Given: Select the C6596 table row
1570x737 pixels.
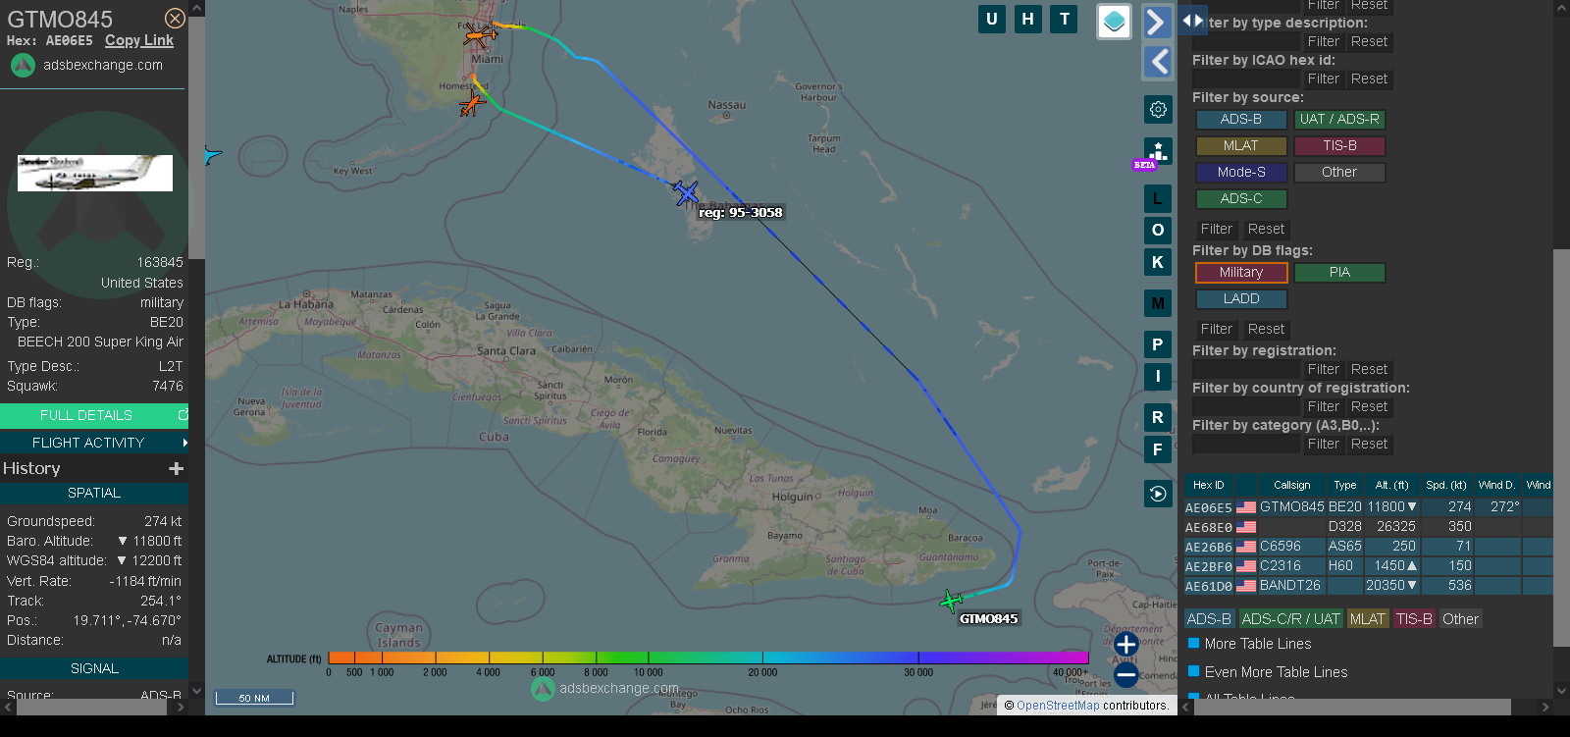Looking at the screenshot, I should click(x=1369, y=547).
